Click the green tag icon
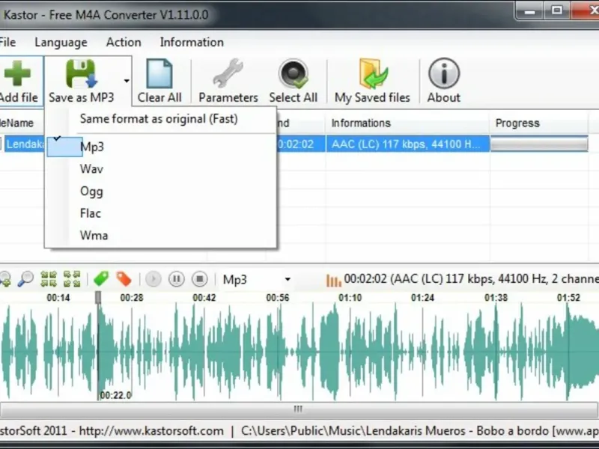This screenshot has height=449, width=599. [101, 279]
